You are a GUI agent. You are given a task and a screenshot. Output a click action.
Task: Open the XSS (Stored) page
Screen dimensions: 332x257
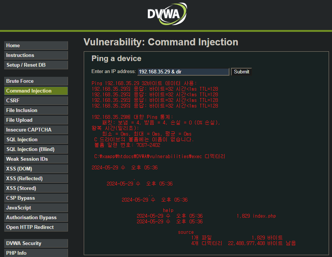[x=36, y=188]
